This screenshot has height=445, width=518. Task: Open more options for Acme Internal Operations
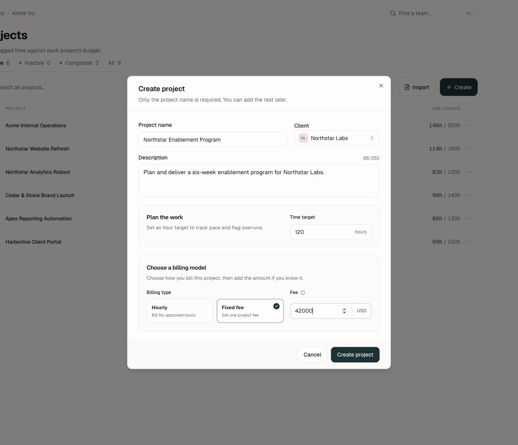coord(469,125)
